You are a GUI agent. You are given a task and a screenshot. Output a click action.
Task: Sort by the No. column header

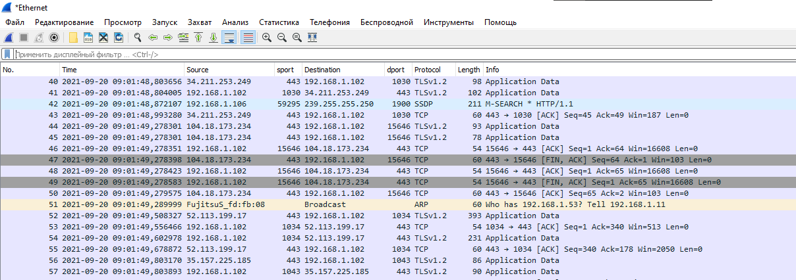tap(30, 70)
